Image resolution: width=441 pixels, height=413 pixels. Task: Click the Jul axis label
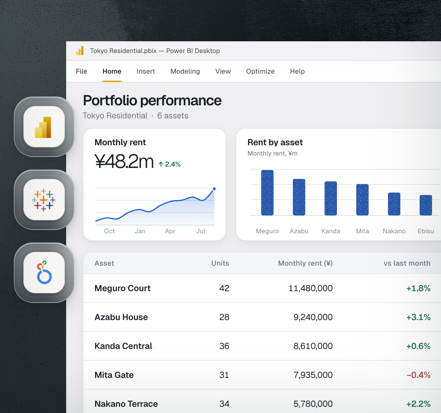tap(201, 231)
